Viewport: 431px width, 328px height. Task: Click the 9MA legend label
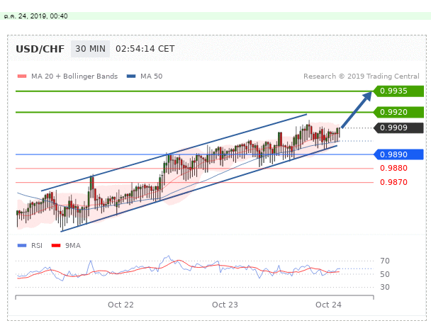[x=73, y=245]
